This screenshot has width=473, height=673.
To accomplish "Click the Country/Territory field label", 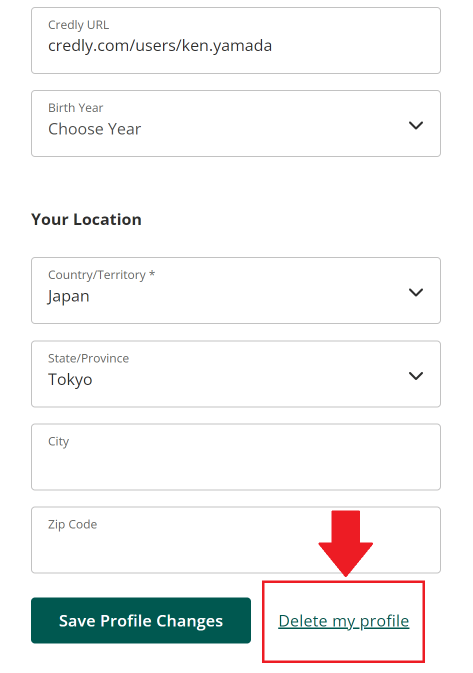I will 96,275.
